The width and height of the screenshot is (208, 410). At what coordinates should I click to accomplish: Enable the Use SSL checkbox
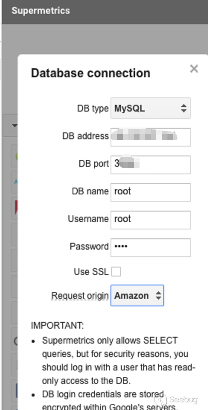pyautogui.click(x=116, y=272)
